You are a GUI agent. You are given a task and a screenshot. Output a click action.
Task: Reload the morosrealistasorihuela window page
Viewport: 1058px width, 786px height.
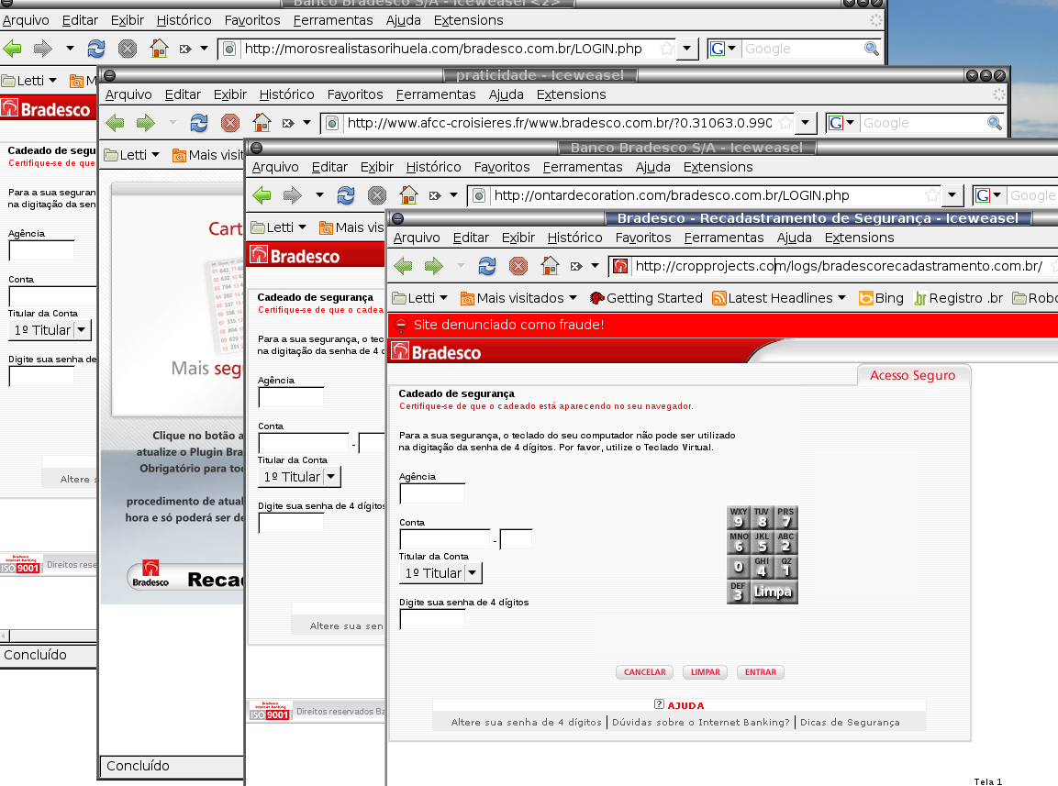(95, 49)
